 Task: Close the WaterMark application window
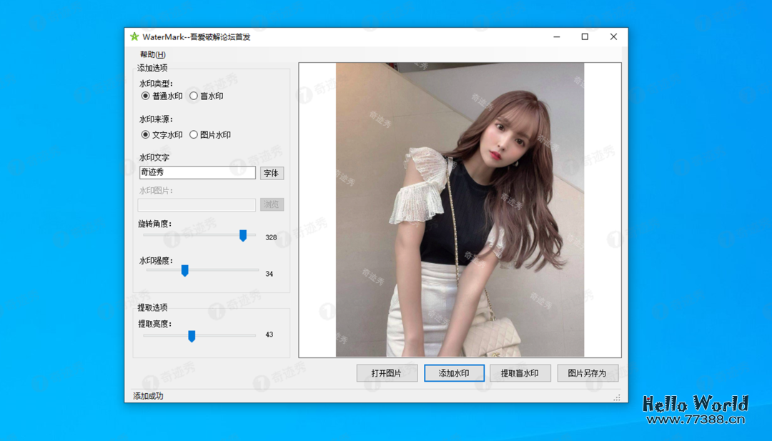(613, 37)
